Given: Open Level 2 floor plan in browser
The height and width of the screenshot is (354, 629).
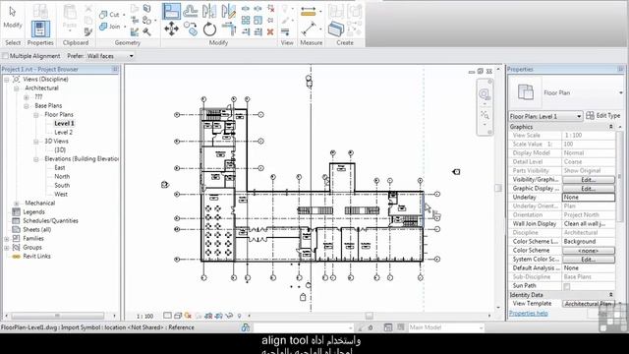Looking at the screenshot, I should coord(63,133).
